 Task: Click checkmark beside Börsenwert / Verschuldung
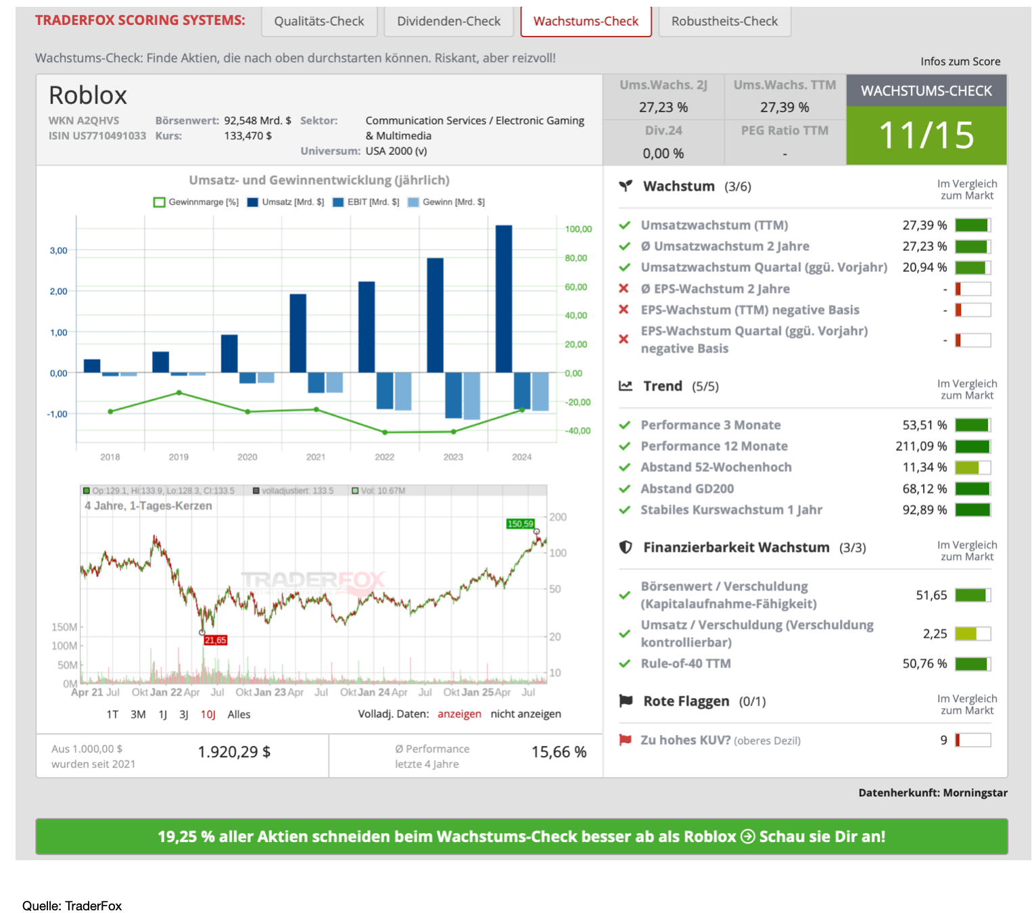(x=625, y=595)
